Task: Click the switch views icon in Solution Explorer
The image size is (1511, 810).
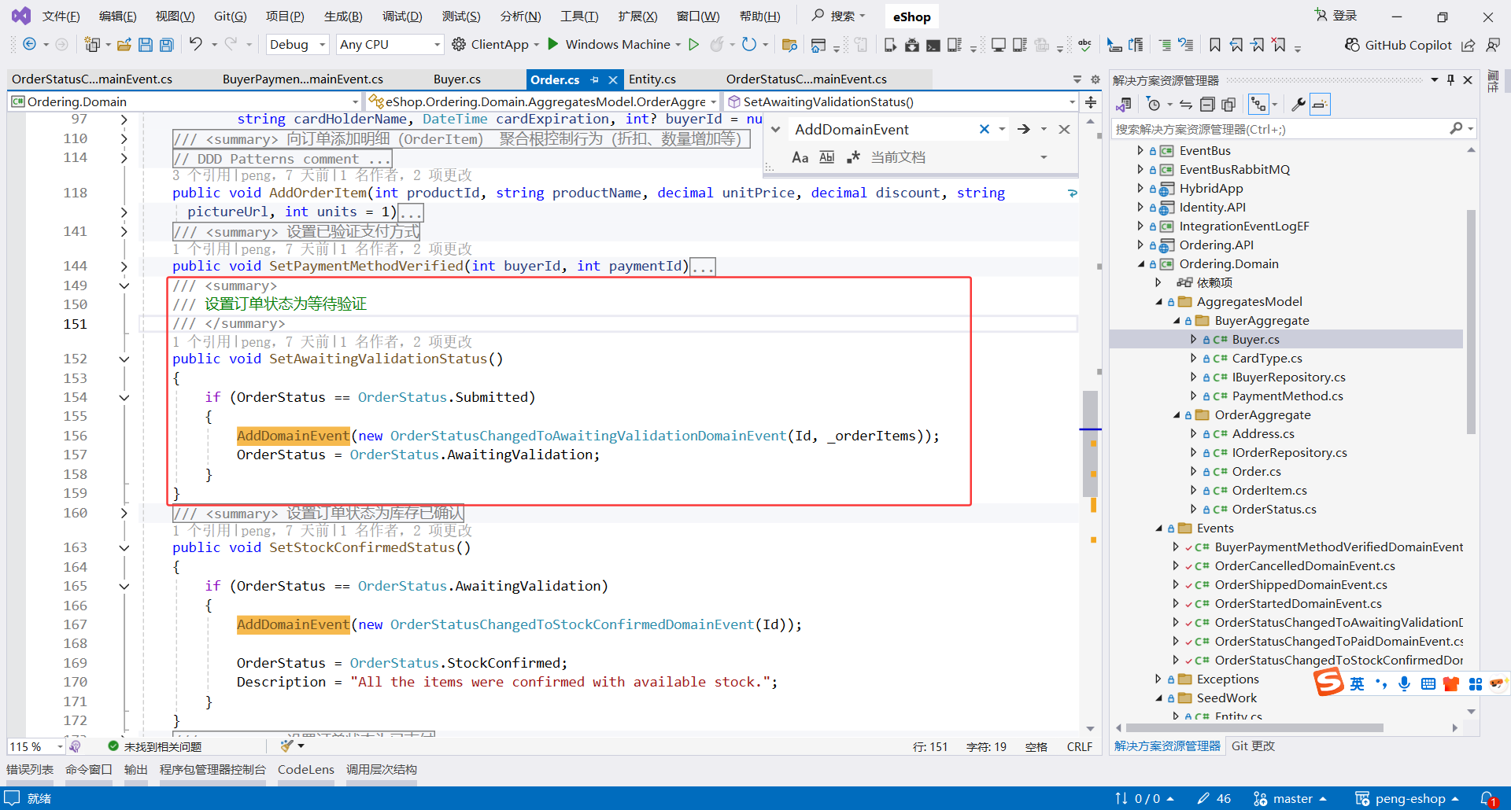Action: [x=1124, y=104]
